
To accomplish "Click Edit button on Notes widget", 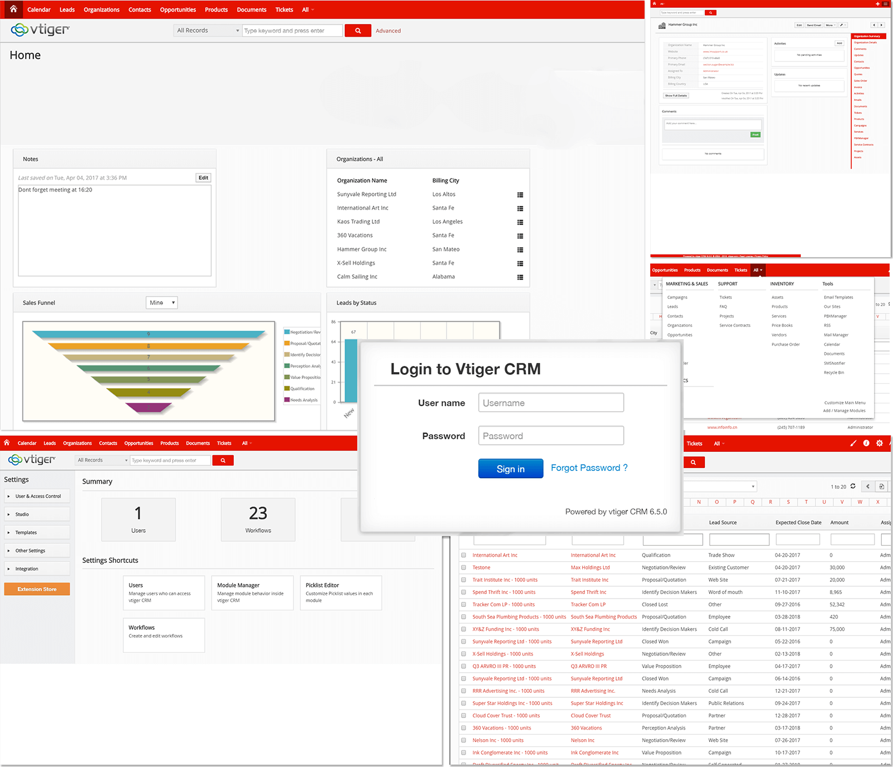I will point(204,178).
